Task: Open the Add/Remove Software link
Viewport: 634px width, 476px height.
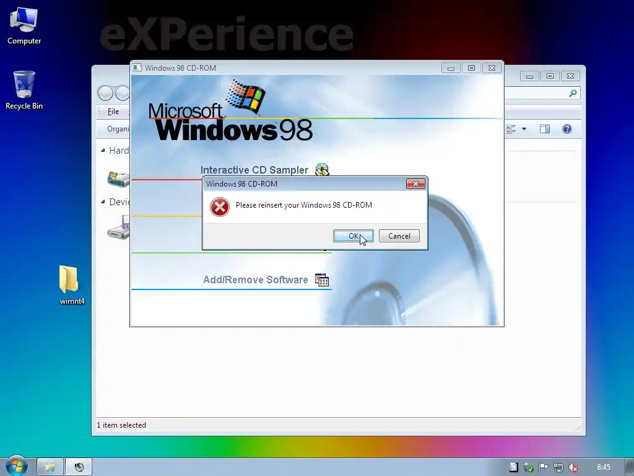Action: 255,280
